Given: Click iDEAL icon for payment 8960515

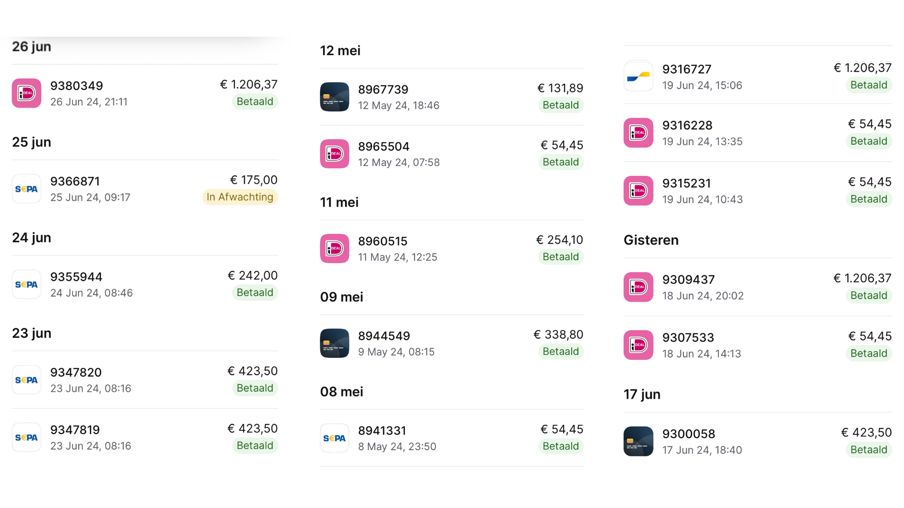Looking at the screenshot, I should pos(335,248).
